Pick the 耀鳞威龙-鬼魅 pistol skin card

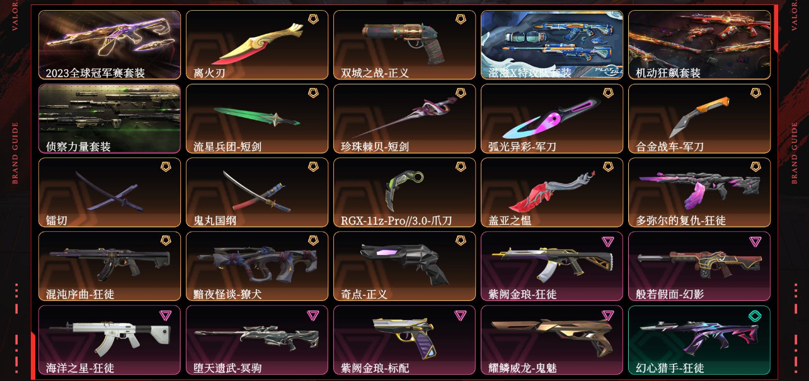coord(552,340)
